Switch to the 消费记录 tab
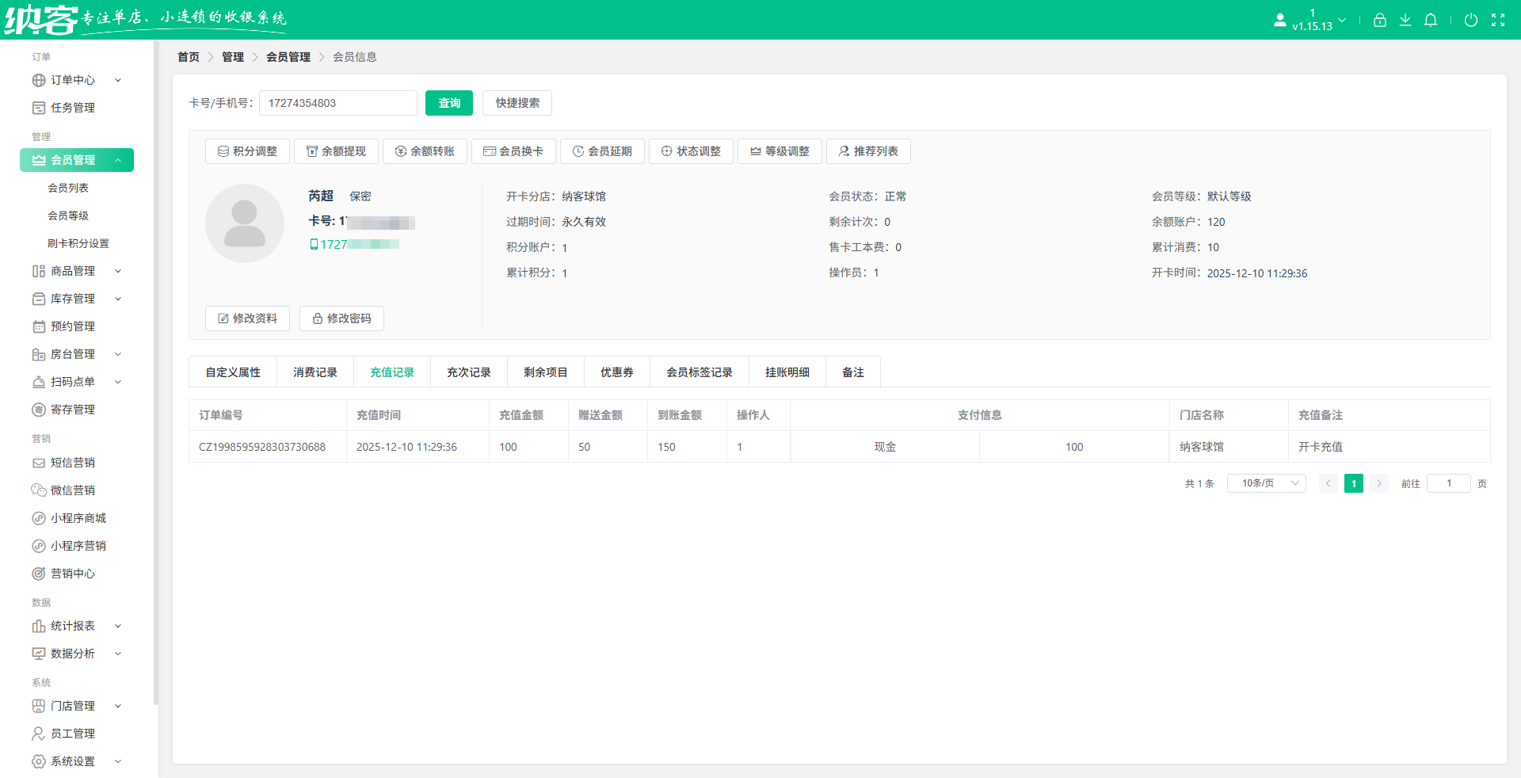This screenshot has width=1521, height=778. tap(314, 372)
